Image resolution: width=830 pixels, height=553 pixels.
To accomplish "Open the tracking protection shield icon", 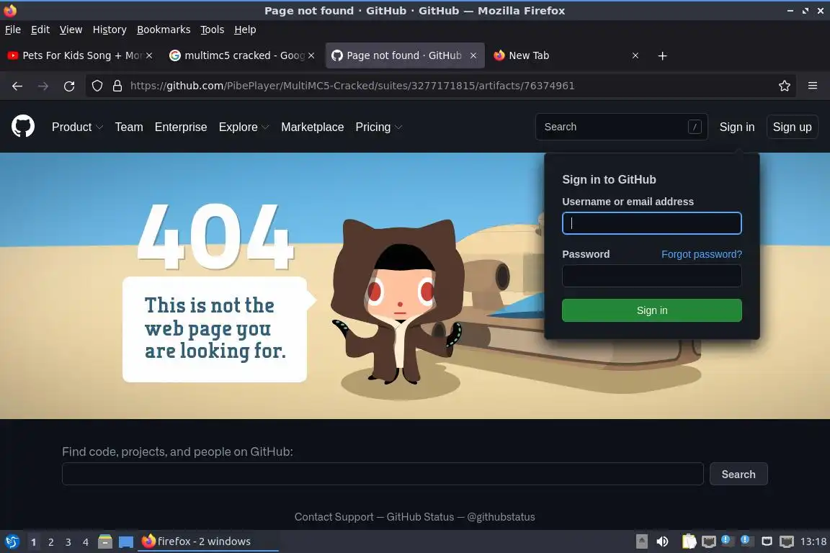I will [x=97, y=86].
